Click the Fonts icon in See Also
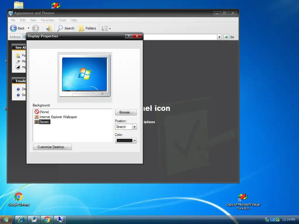Image resolution: width=299 pixels, height=224 pixels. (18, 56)
